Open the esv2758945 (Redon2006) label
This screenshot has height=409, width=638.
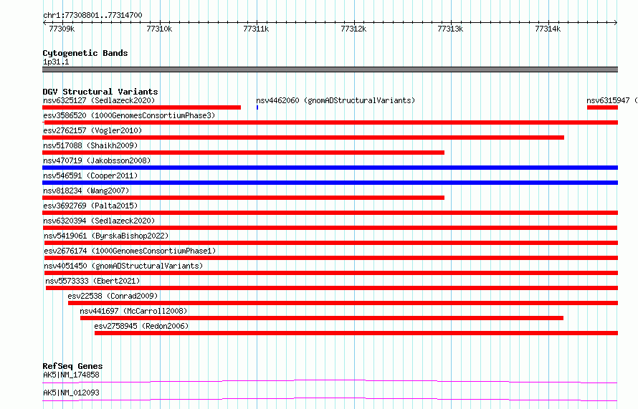coord(141,326)
